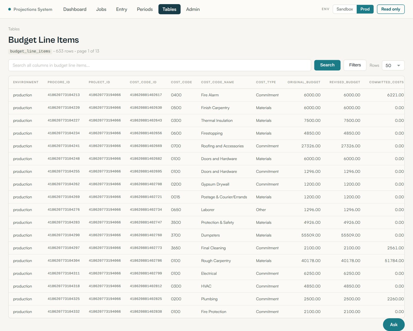Click the Firestopping cell

[x=212, y=133]
